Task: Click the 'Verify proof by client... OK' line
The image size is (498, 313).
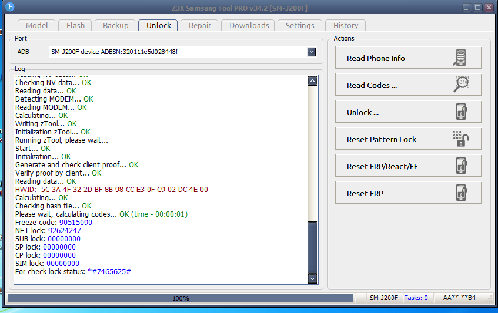Action: coord(58,173)
